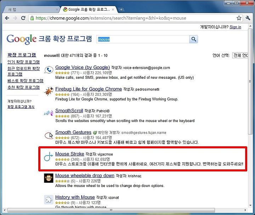Open 최근 업로드된 확장 프로그램 sidebar link
This screenshot has height=215, width=255.
pyautogui.click(x=23, y=71)
